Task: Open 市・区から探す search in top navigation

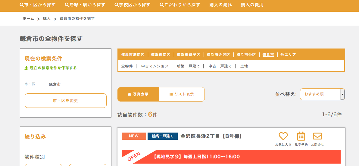Action: coord(38,5)
